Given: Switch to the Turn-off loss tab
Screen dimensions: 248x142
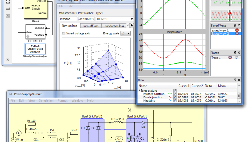Looking at the screenshot, I should click(x=91, y=26).
